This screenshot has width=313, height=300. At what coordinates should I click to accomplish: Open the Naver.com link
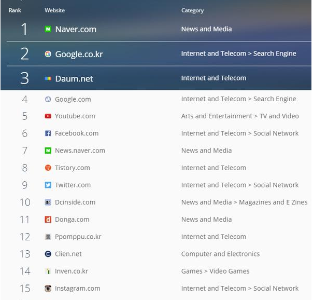click(x=76, y=29)
